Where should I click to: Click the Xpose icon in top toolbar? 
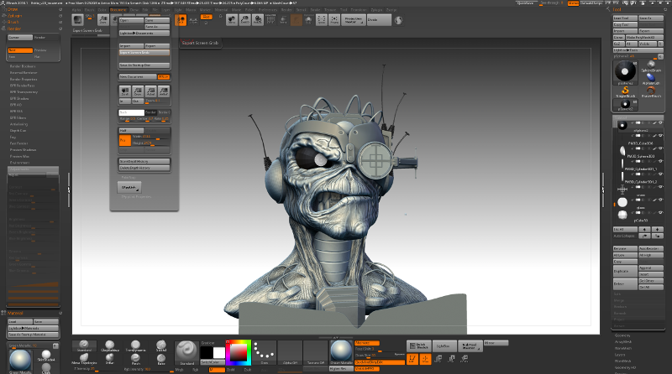(x=322, y=19)
